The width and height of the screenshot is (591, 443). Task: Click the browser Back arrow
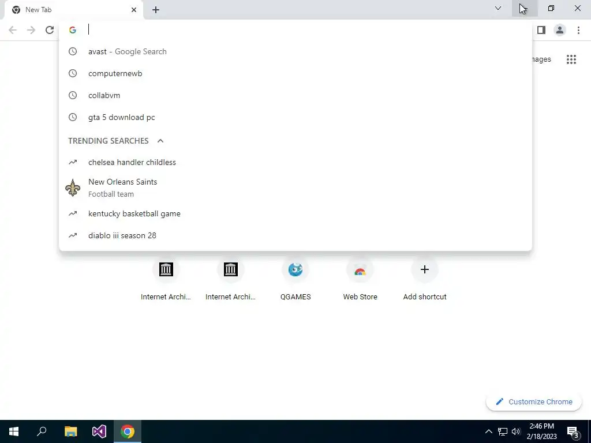13,30
